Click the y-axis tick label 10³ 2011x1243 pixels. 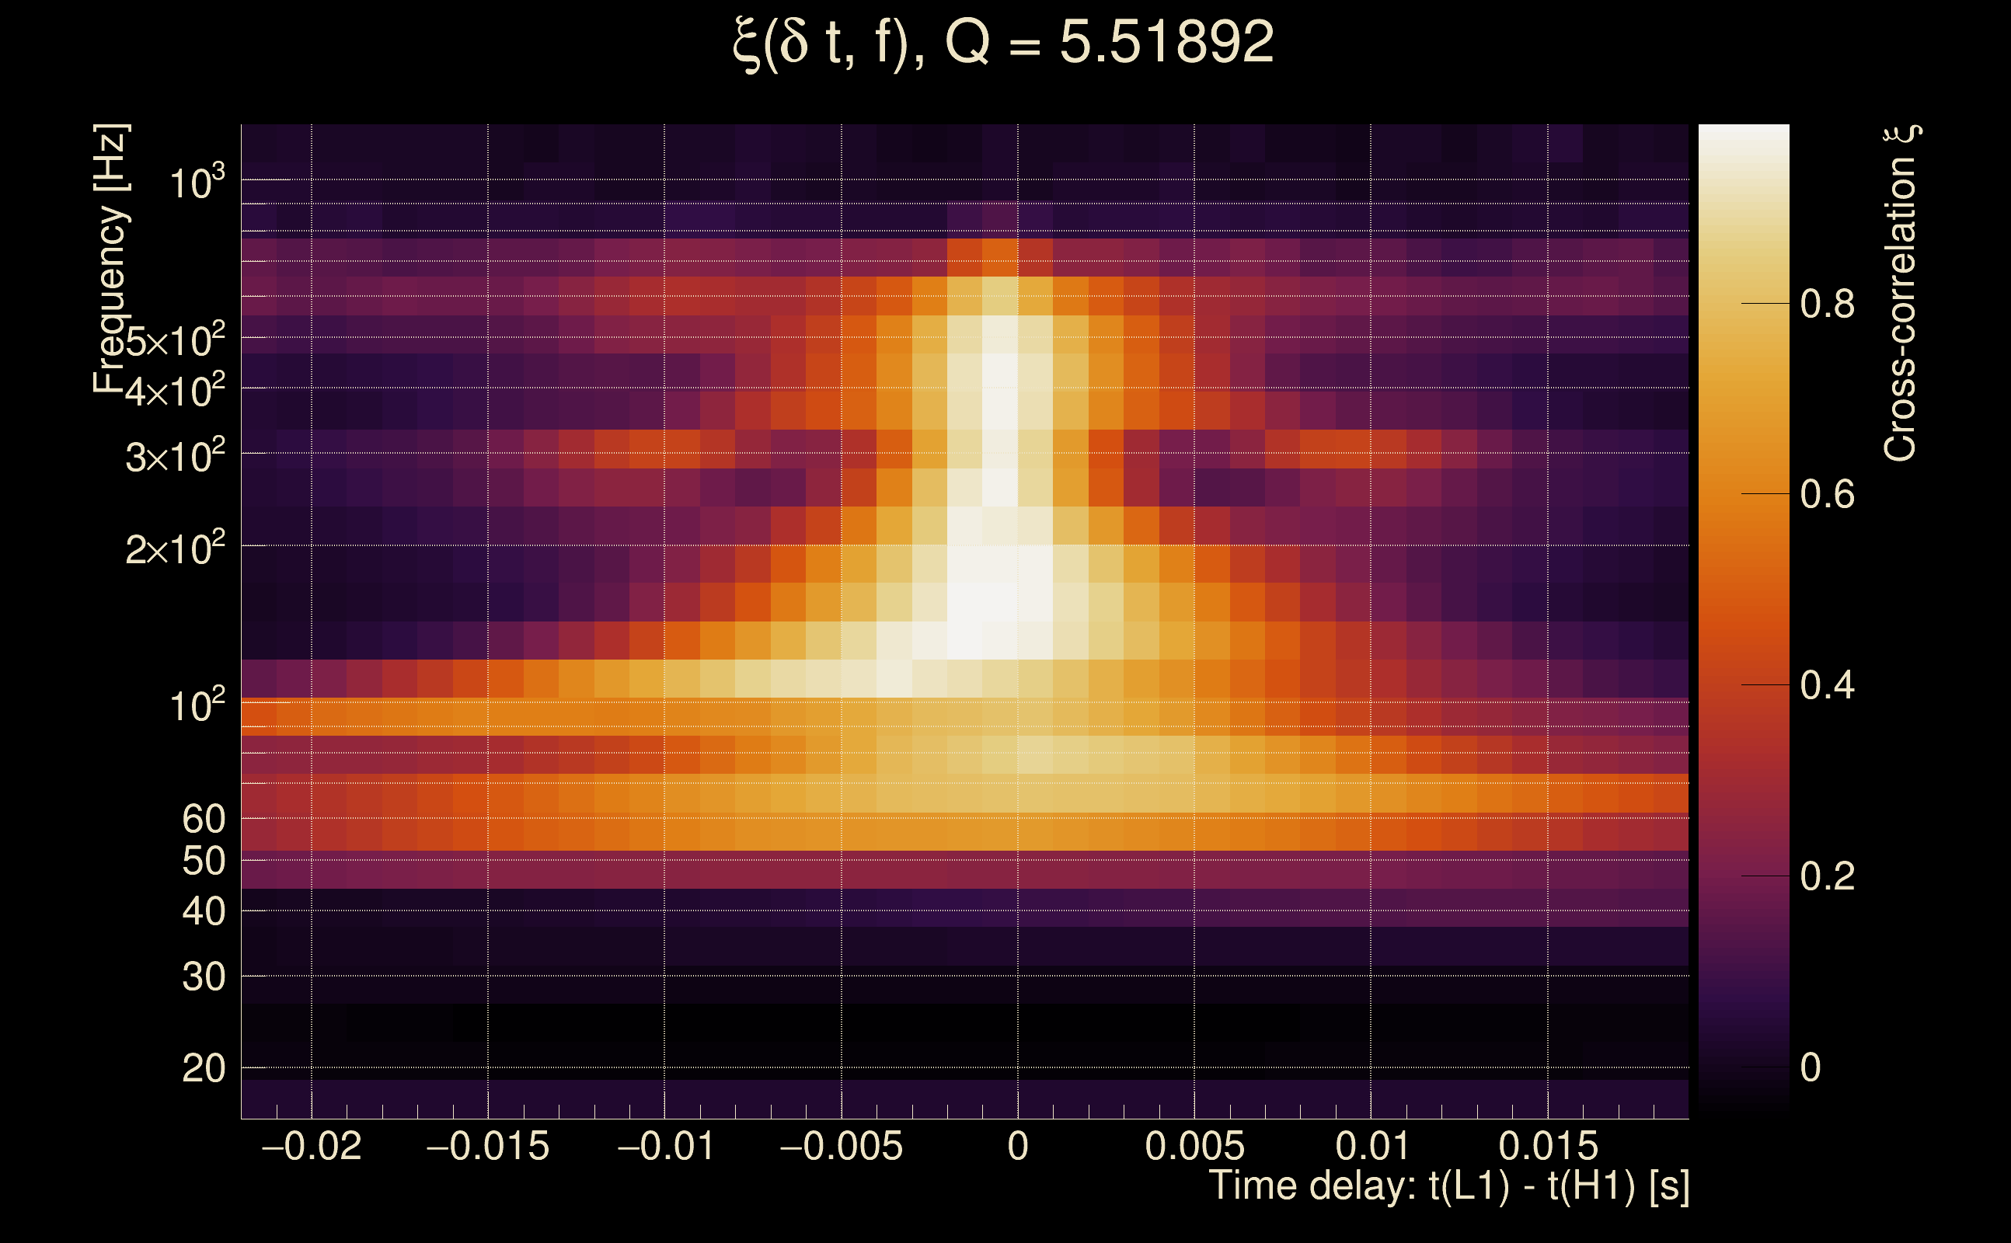click(197, 183)
